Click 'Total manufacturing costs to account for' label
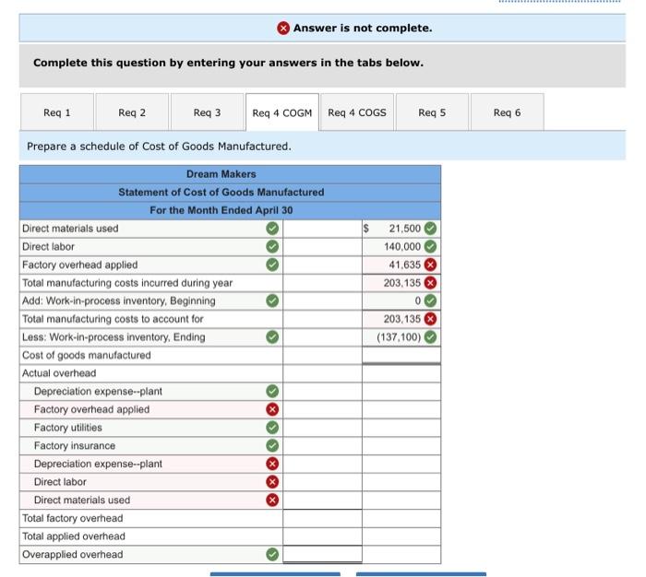The width and height of the screenshot is (646, 577). [x=113, y=319]
